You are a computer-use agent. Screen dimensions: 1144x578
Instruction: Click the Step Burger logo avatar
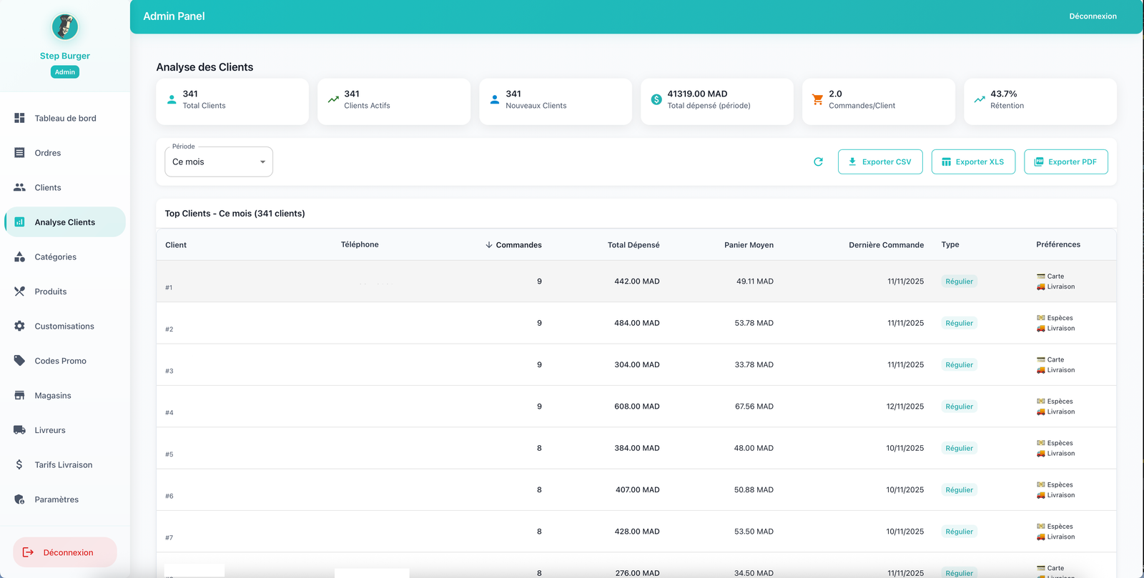coord(65,27)
